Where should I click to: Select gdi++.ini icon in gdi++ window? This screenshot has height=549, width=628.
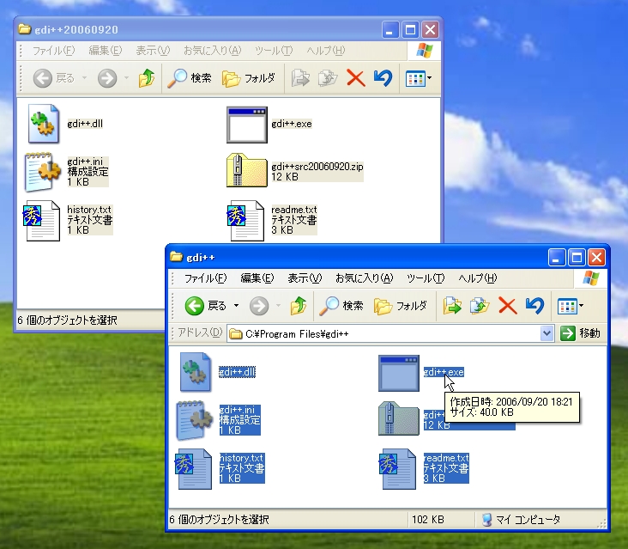pos(194,420)
